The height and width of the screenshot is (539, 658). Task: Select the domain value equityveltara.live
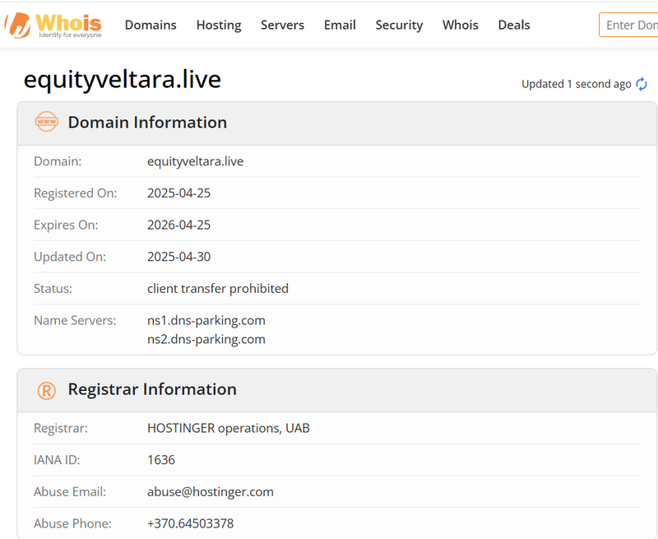(x=195, y=161)
